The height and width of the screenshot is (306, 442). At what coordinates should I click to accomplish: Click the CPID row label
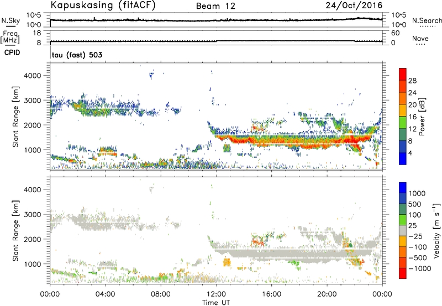point(12,52)
